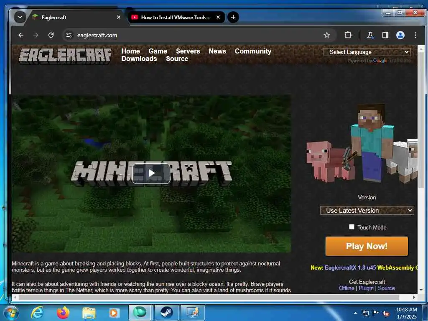The image size is (428, 321).
Task: Click the muted volume tray icon
Action: [x=386, y=313]
